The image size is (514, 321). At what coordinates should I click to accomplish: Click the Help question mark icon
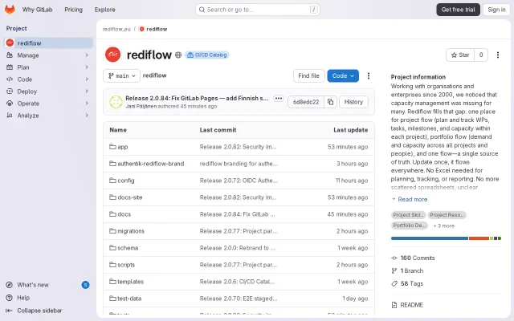[10, 298]
